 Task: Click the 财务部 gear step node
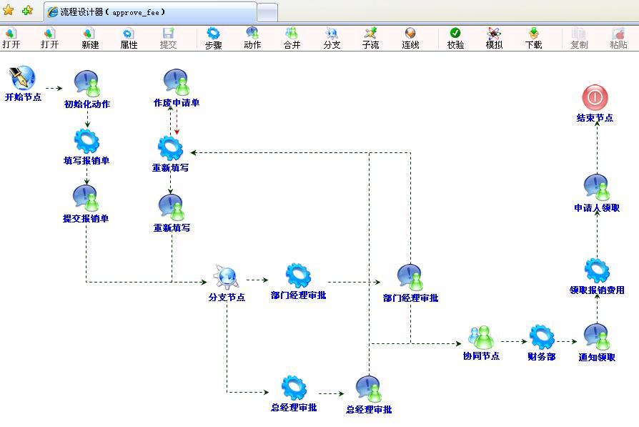click(x=542, y=337)
